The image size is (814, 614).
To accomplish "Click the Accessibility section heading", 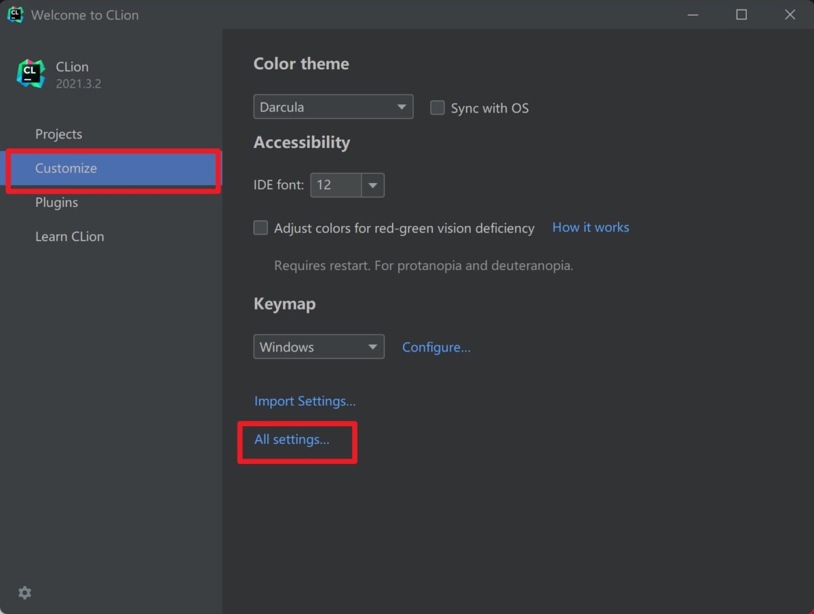I will (301, 142).
